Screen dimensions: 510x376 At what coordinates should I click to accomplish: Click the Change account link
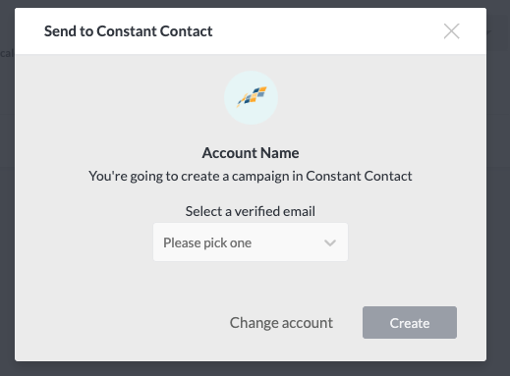click(281, 323)
